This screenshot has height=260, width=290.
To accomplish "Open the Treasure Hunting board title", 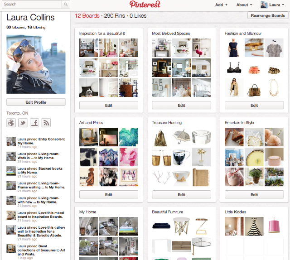I will click(167, 123).
